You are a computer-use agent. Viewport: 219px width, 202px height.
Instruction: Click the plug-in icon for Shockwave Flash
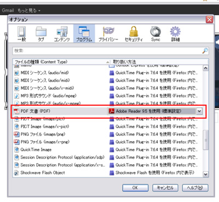[x=112, y=173]
